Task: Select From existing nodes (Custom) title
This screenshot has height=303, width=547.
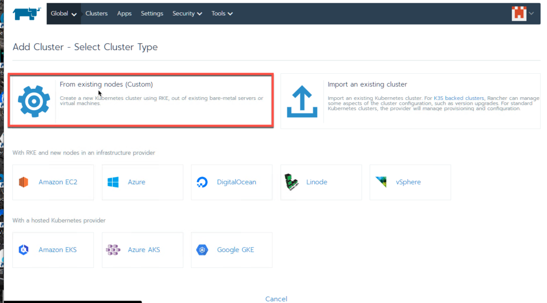Action: tap(106, 84)
